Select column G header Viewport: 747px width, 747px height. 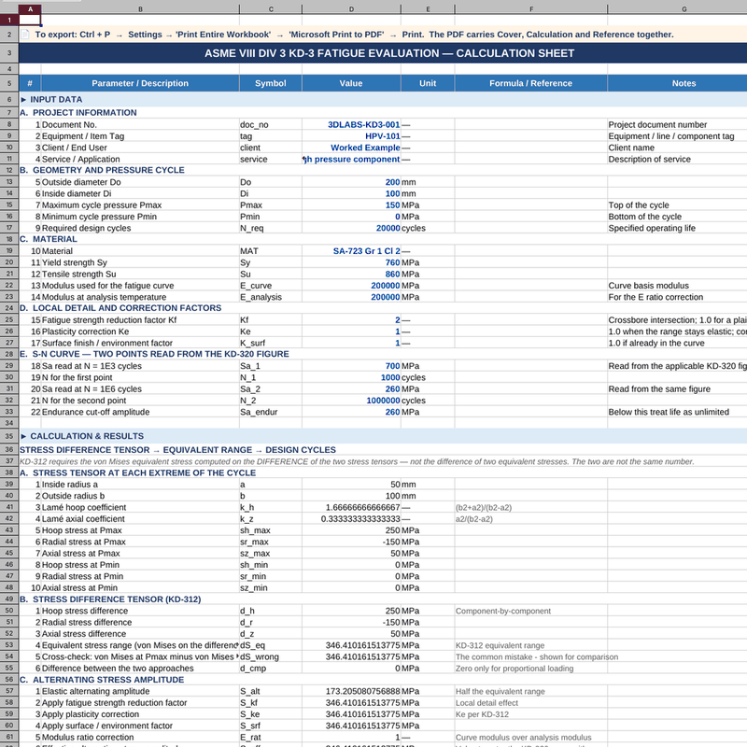coord(684,9)
